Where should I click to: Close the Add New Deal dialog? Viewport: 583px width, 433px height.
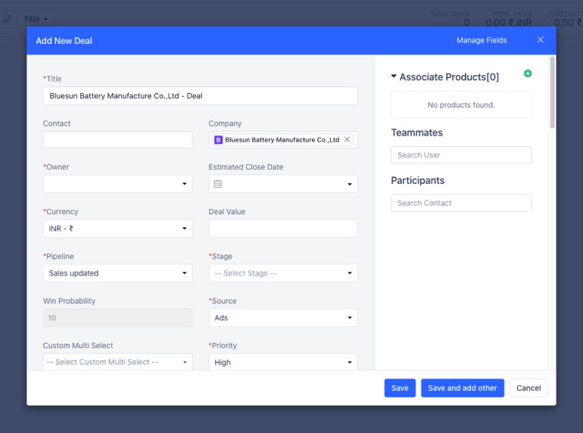pyautogui.click(x=540, y=40)
